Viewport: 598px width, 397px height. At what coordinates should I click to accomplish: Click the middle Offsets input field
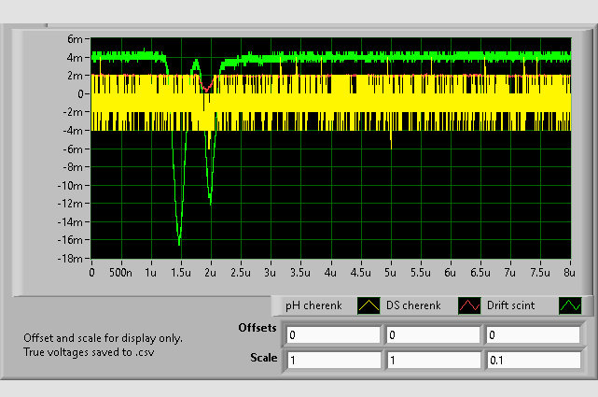point(432,334)
